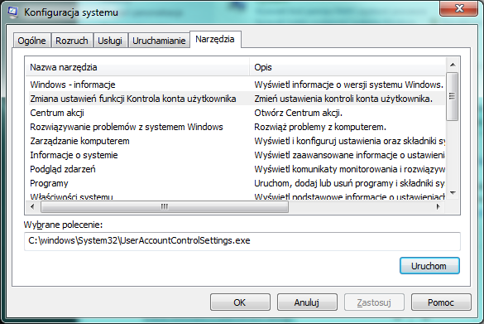Switch to the Ogólne tab

pos(31,41)
